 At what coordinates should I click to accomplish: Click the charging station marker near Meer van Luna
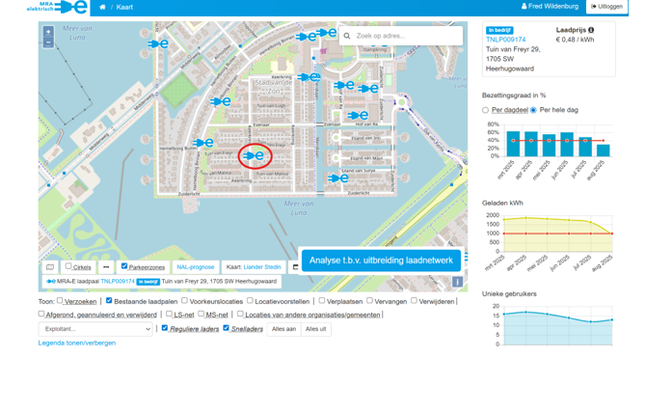tap(158, 43)
